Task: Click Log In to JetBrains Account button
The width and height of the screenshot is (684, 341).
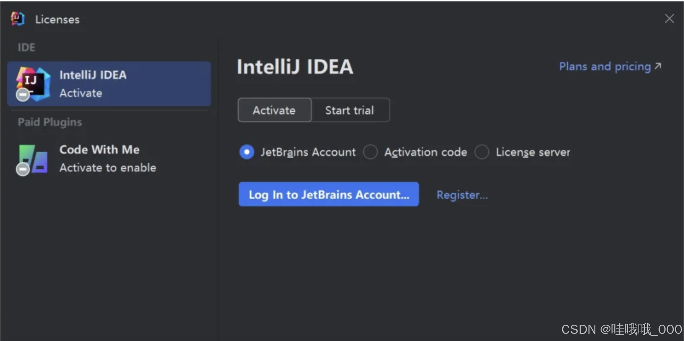Action: click(329, 194)
